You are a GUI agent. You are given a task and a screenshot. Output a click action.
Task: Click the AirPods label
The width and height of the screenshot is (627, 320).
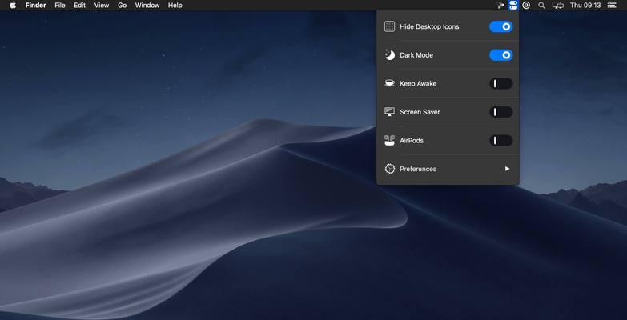(412, 141)
